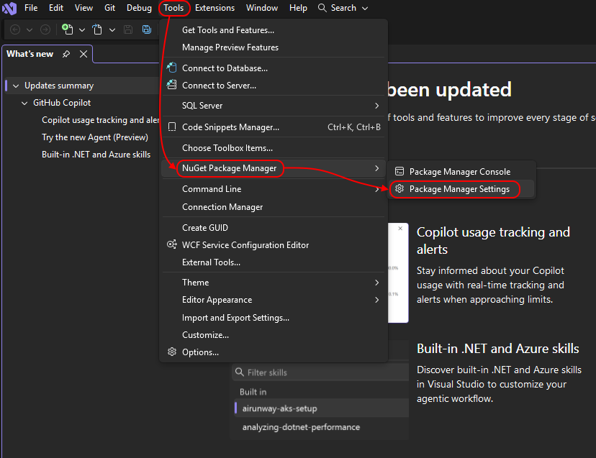Click the navigate backward arrow icon
This screenshot has height=458, width=596.
15,29
